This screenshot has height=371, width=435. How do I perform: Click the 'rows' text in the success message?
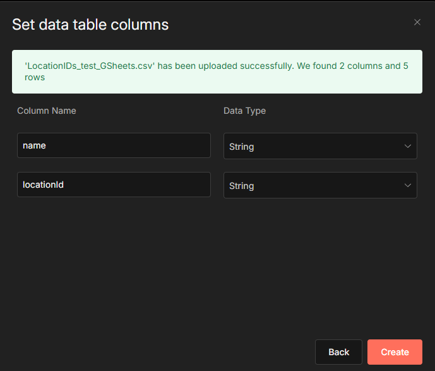35,78
